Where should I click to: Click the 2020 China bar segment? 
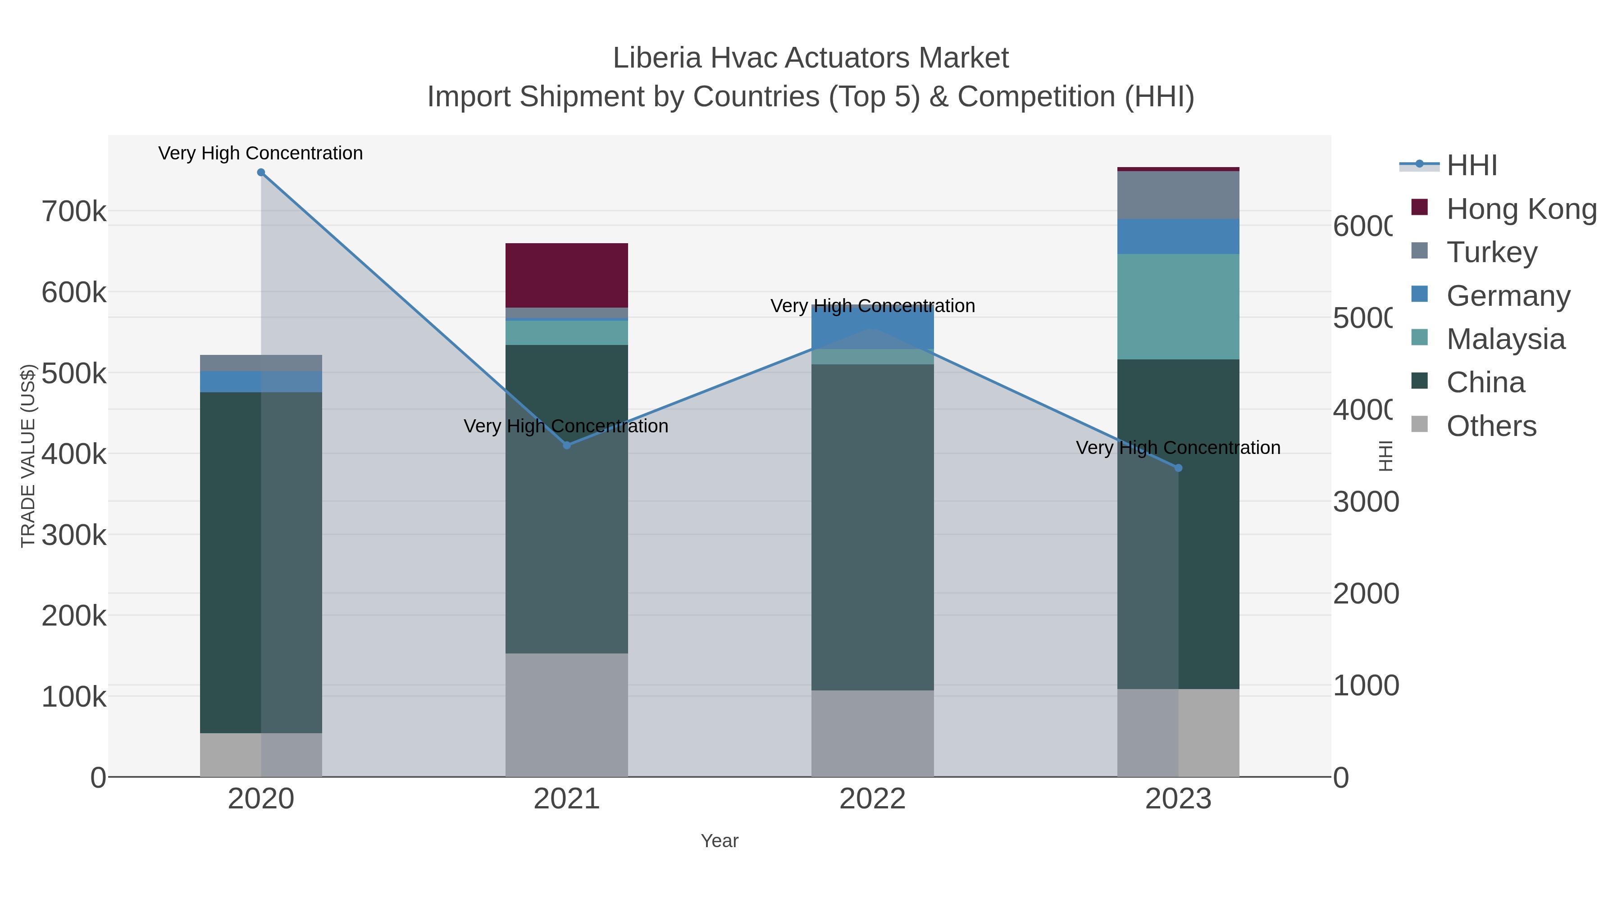(x=261, y=563)
